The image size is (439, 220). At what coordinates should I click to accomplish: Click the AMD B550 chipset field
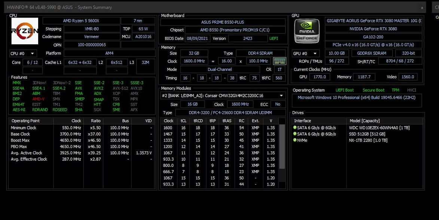pyautogui.click(x=235, y=30)
